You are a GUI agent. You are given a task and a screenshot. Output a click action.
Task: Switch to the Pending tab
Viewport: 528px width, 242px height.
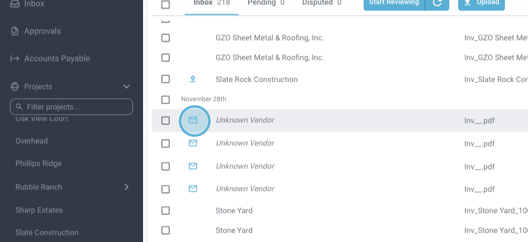click(266, 3)
